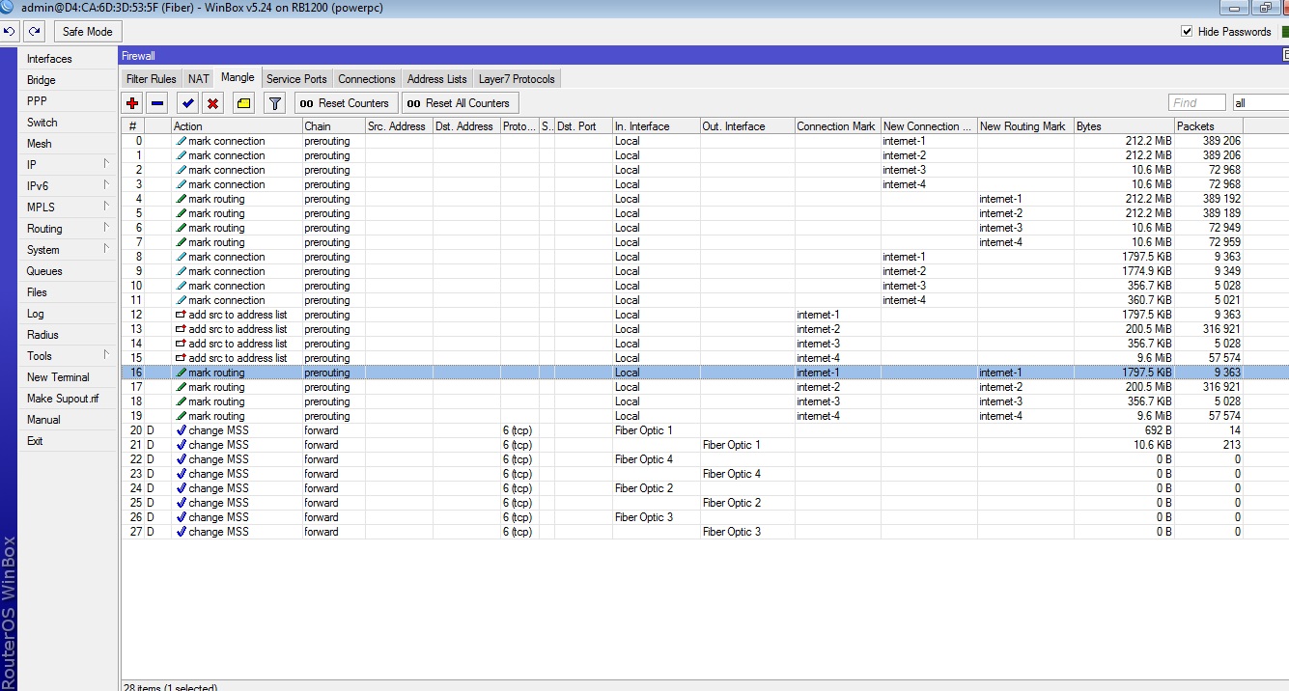Click the Safe Mode button
1289x691 pixels.
pyautogui.click(x=87, y=32)
